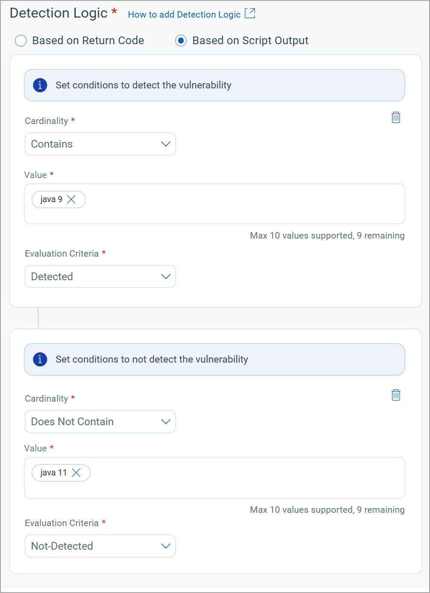Remove the java 9 value chip

coord(71,200)
